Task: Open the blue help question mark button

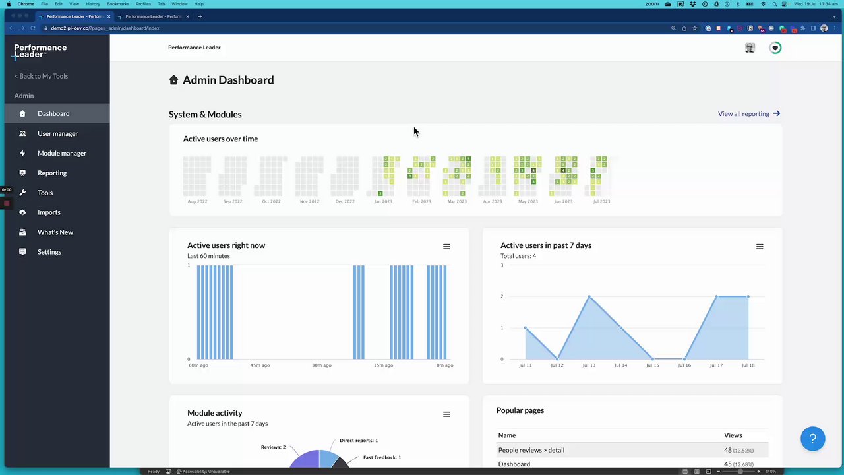Action: pos(812,439)
